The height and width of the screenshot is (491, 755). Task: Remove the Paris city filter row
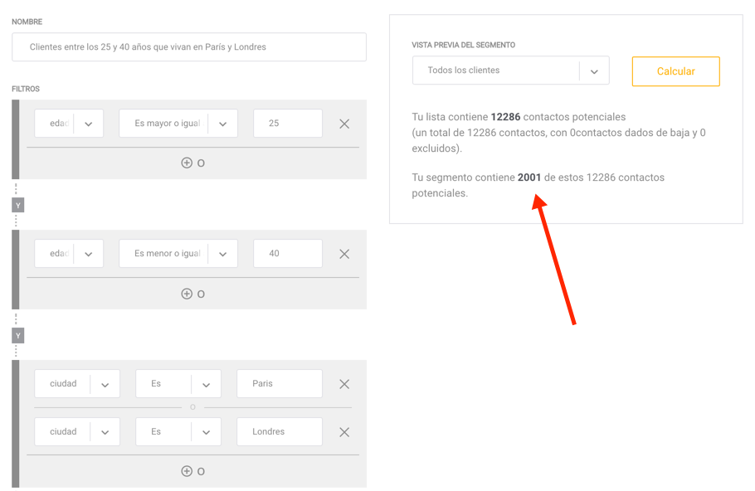click(344, 384)
